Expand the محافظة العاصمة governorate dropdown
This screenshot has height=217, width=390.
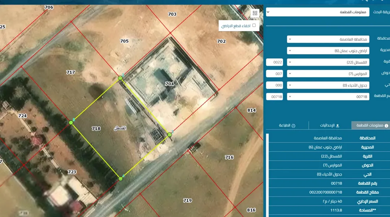(328, 39)
